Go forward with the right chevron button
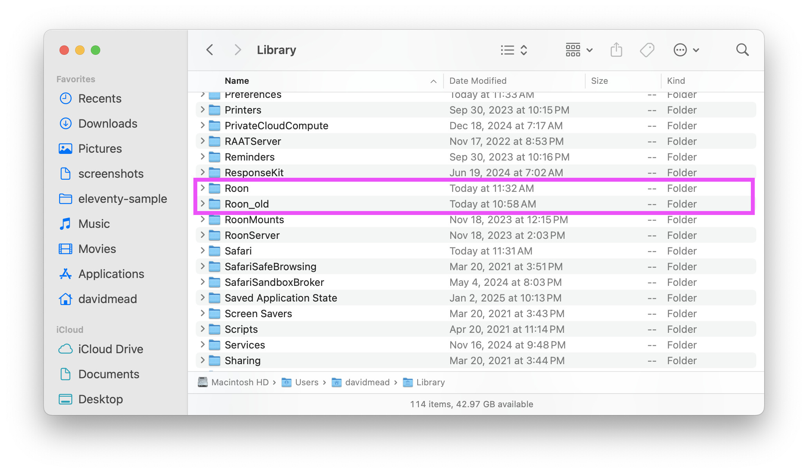The image size is (808, 473). point(237,50)
